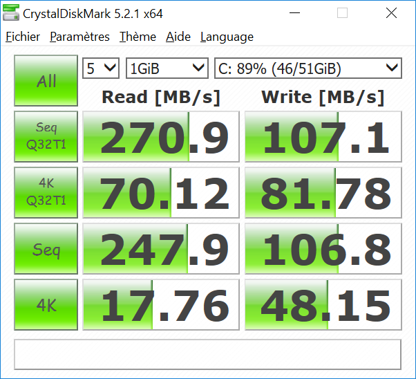Open the Thème menu
This screenshot has width=416, height=379.
pyautogui.click(x=138, y=37)
